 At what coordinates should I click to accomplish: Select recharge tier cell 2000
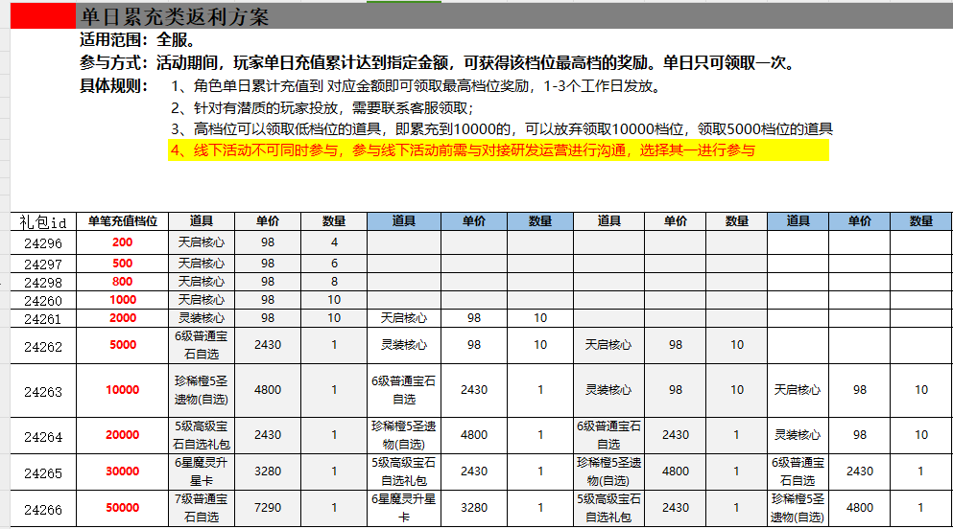(x=122, y=318)
